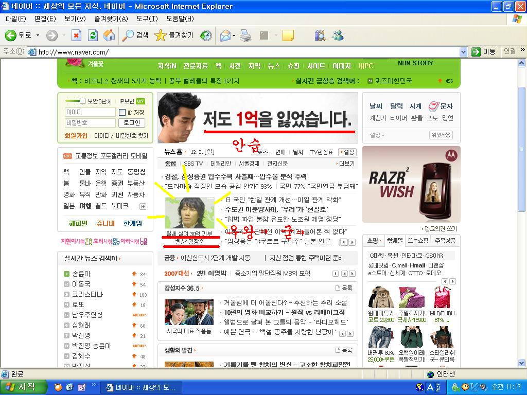Click previous arrow in 2007대선 pager
The height and width of the screenshot is (395, 527).
pos(344,274)
